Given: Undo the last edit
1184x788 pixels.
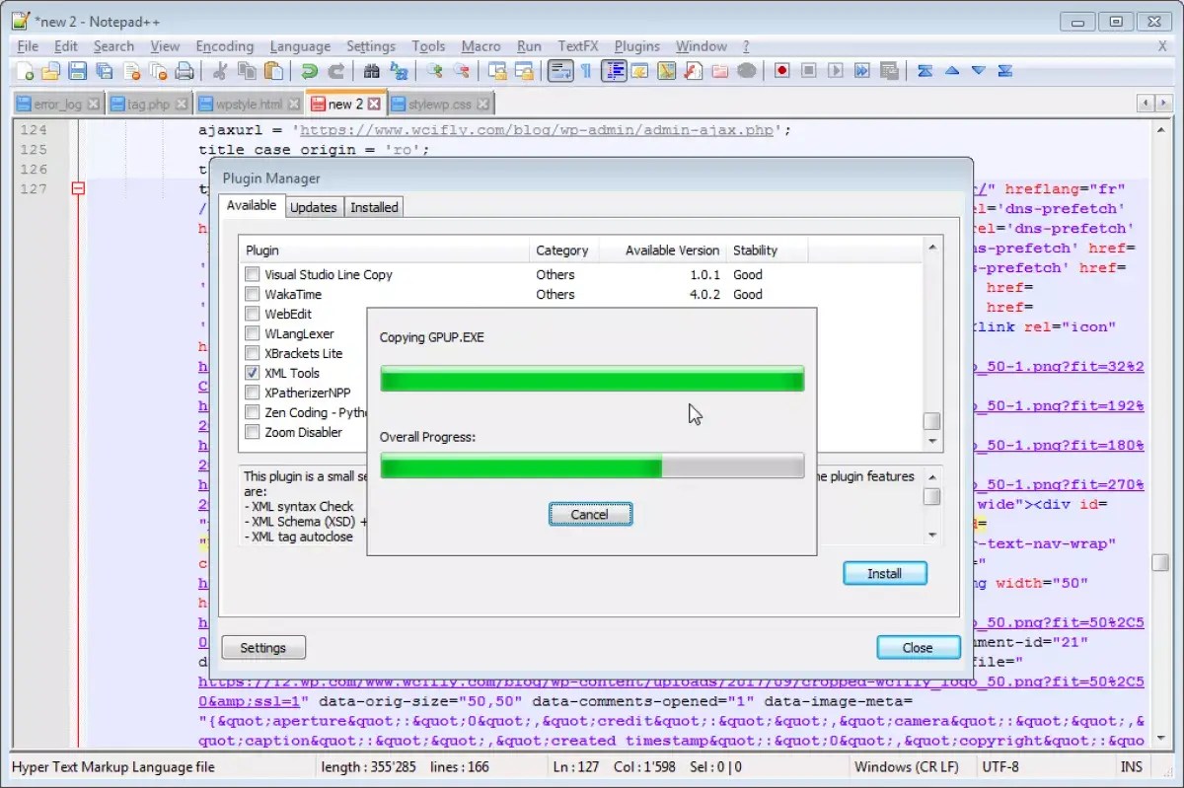Looking at the screenshot, I should point(308,70).
